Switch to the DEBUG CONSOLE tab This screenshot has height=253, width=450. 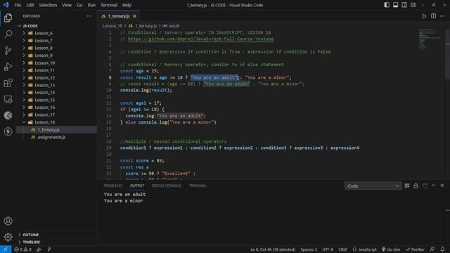click(x=167, y=186)
